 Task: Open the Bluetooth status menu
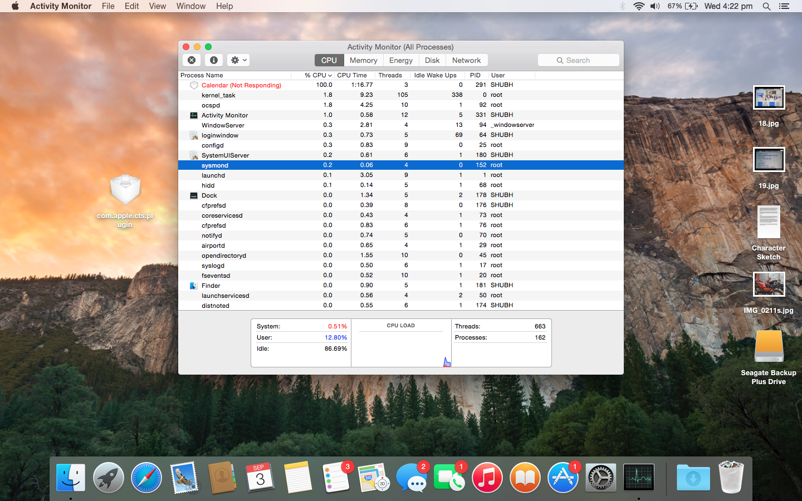pos(623,6)
